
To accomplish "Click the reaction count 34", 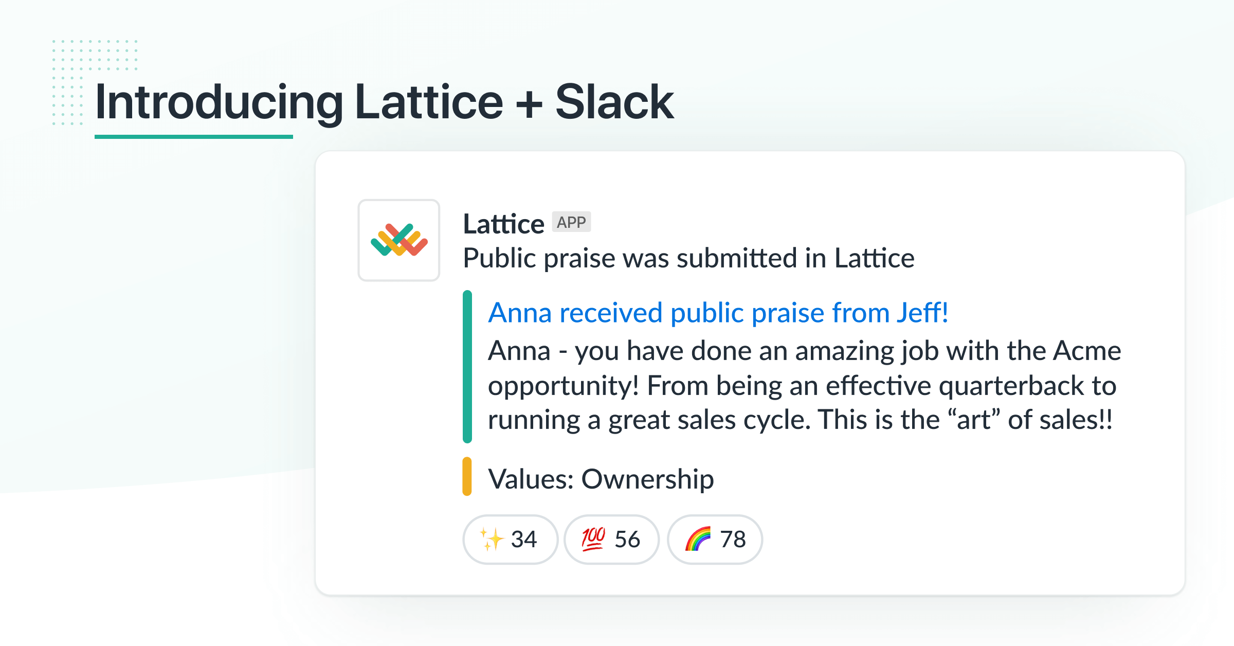I will click(x=524, y=540).
